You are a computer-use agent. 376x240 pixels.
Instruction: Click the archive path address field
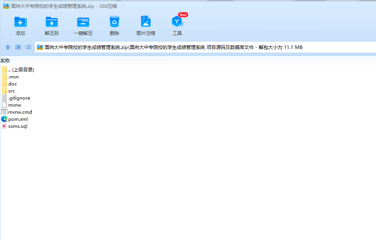click(205, 47)
